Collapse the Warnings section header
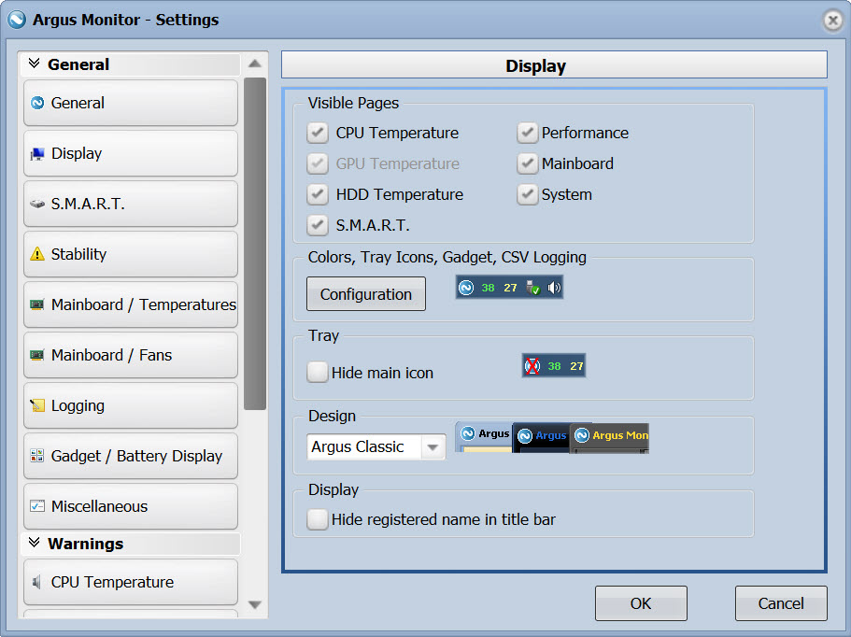This screenshot has height=637, width=851. [x=130, y=544]
